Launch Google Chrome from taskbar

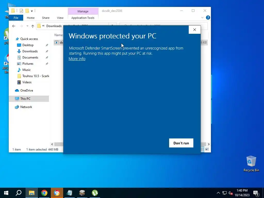[44, 193]
